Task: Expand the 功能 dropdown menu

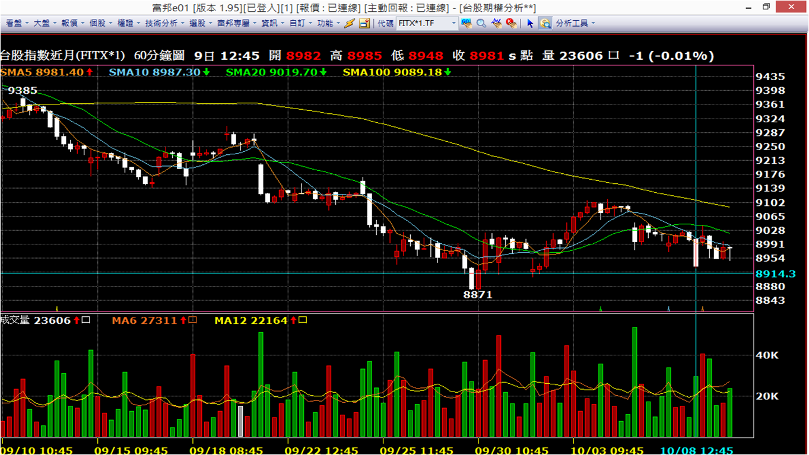Action: (328, 23)
